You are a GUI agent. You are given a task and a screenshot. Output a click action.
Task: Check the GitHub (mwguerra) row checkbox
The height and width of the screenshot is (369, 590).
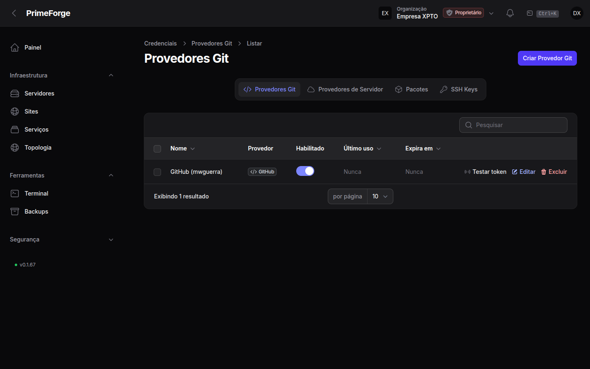click(x=157, y=172)
